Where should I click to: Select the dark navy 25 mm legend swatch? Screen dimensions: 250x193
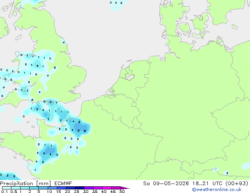click(80, 188)
